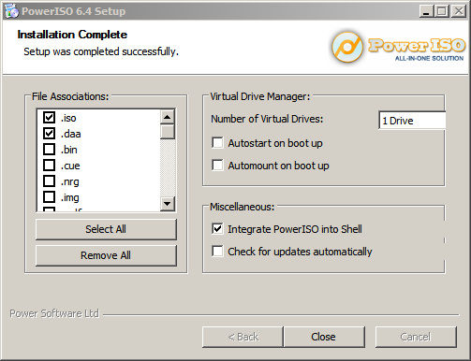Minimize the PowerISO Setup window
The height and width of the screenshot is (361, 471).
[426, 11]
